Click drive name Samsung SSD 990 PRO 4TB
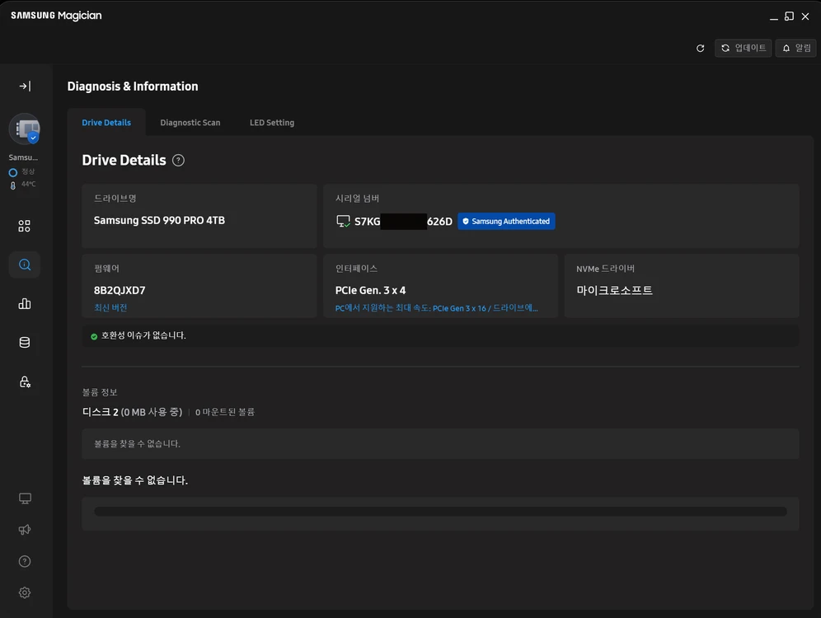Screen dimensions: 821x618 [159, 220]
